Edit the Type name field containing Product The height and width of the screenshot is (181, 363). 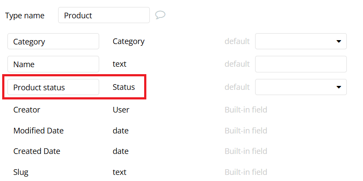(104, 15)
